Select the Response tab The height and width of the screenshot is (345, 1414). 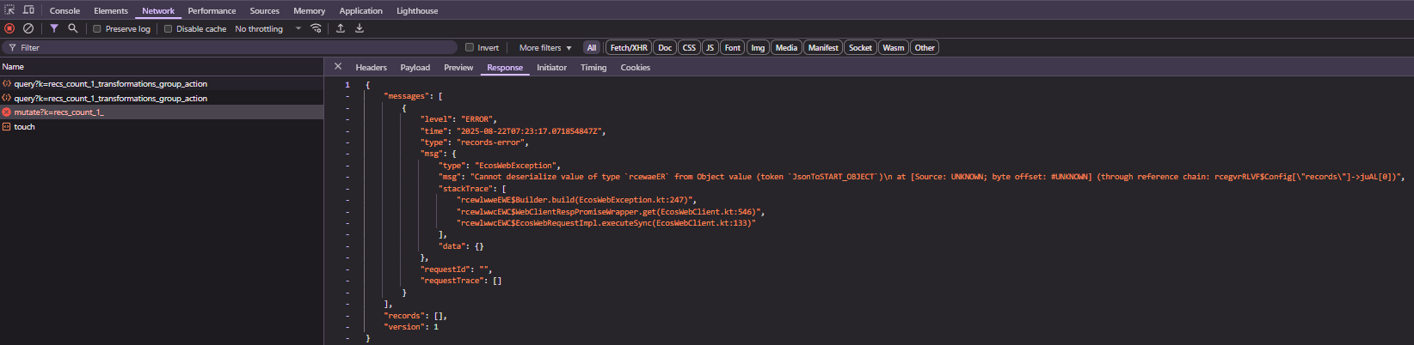tap(505, 68)
